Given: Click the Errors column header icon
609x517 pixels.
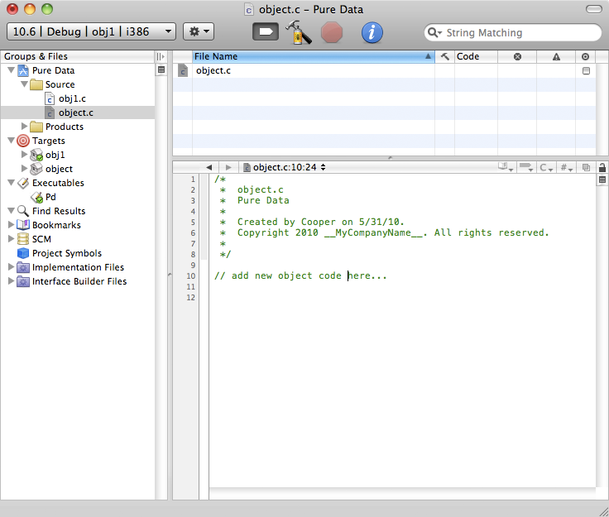Looking at the screenshot, I should 517,57.
